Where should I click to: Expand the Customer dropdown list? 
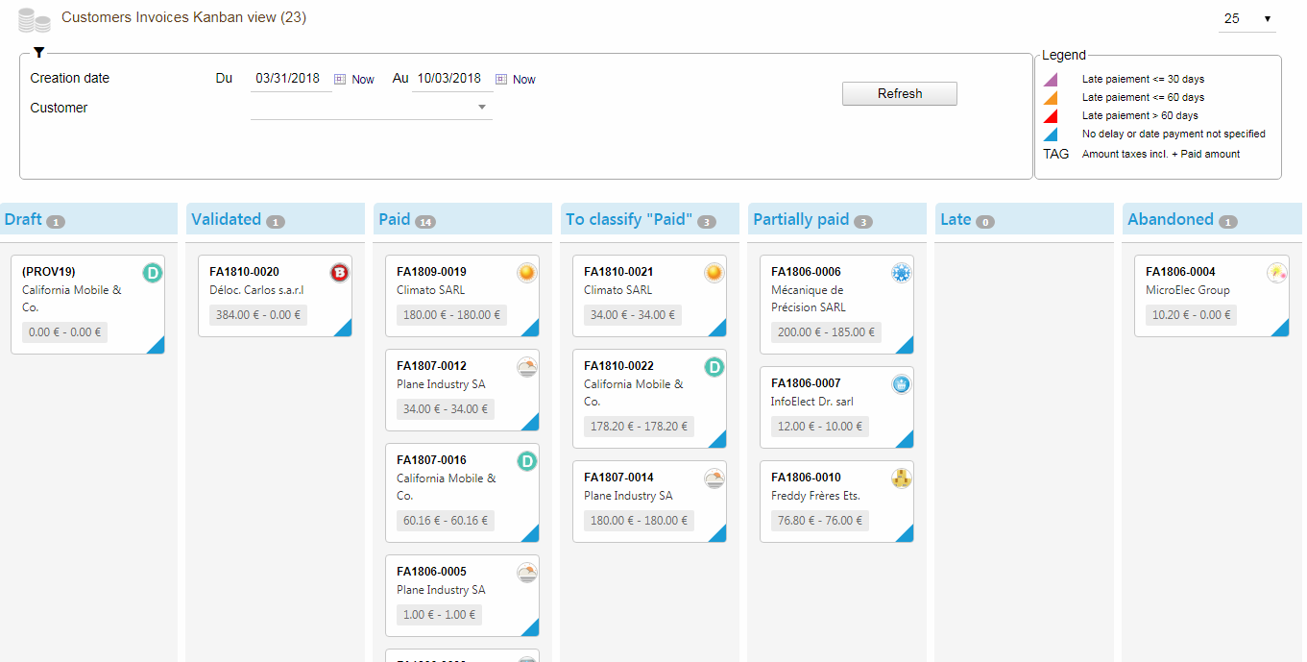coord(482,108)
